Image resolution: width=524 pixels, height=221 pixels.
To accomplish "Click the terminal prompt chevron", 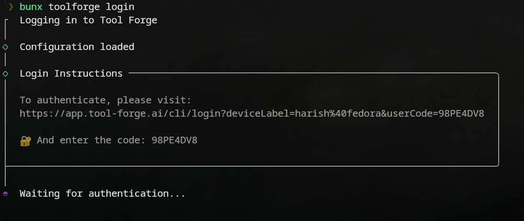I will click(x=11, y=7).
